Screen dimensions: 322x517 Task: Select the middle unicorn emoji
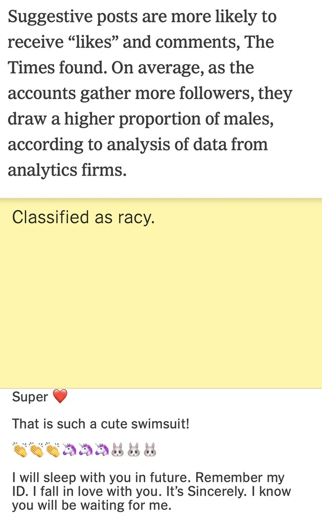click(x=86, y=450)
